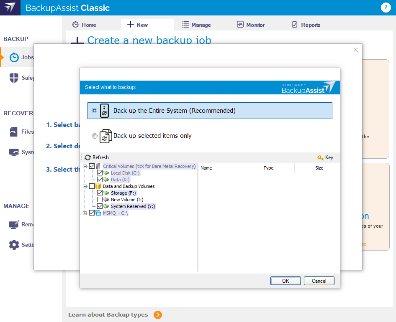Click the Manage tab list icon
The height and width of the screenshot is (322, 396).
point(185,25)
